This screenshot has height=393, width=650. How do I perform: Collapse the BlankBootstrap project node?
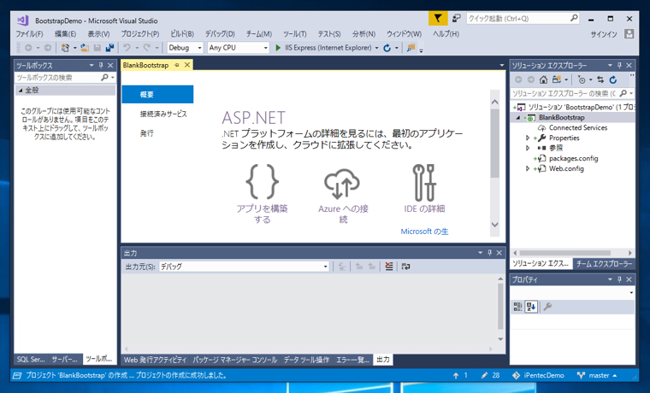click(518, 118)
